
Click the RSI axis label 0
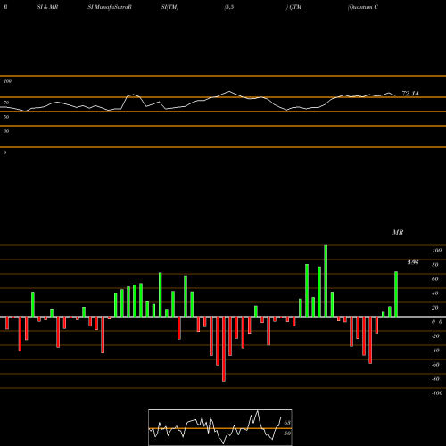pyautogui.click(x=4, y=153)
